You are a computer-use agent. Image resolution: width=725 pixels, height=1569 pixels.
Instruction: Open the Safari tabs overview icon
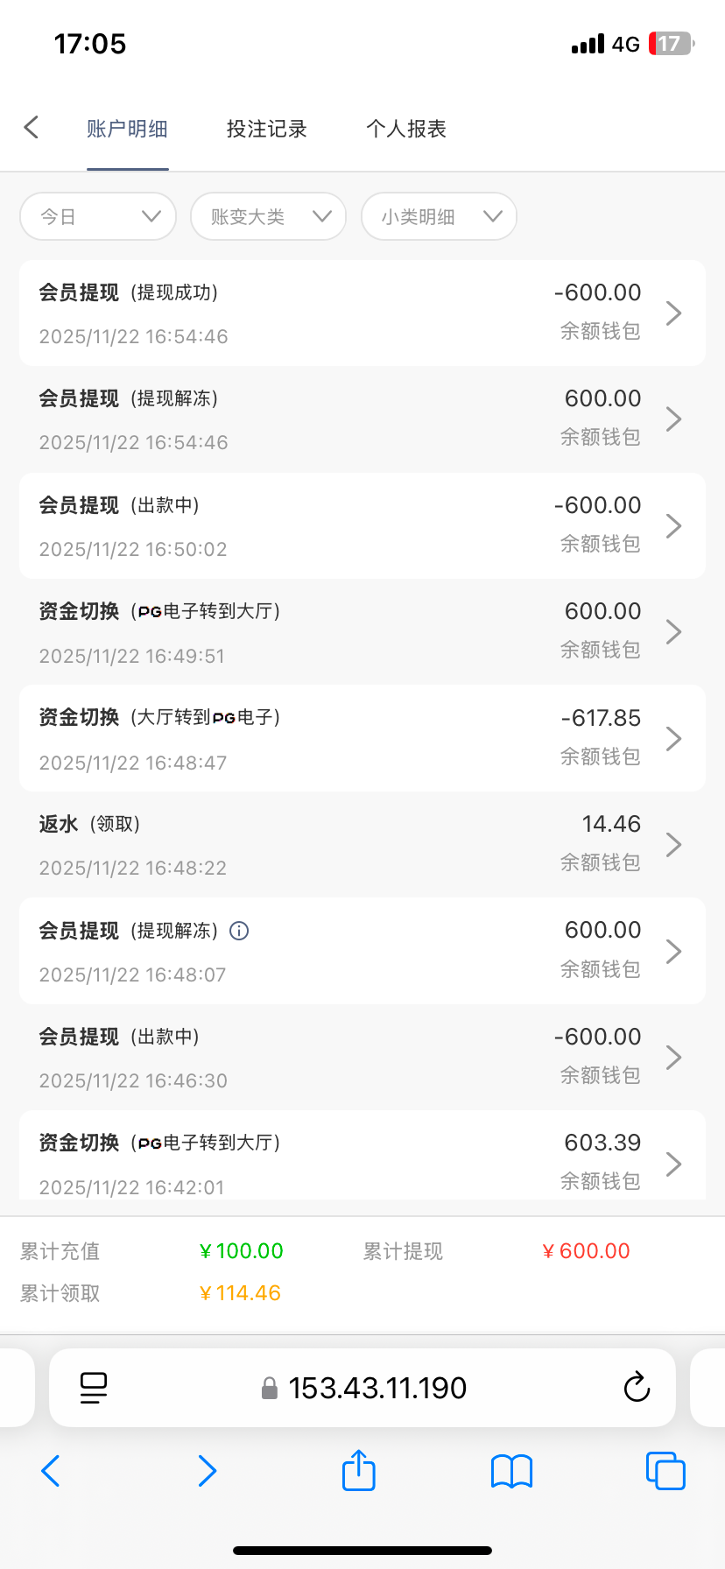pos(665,1471)
